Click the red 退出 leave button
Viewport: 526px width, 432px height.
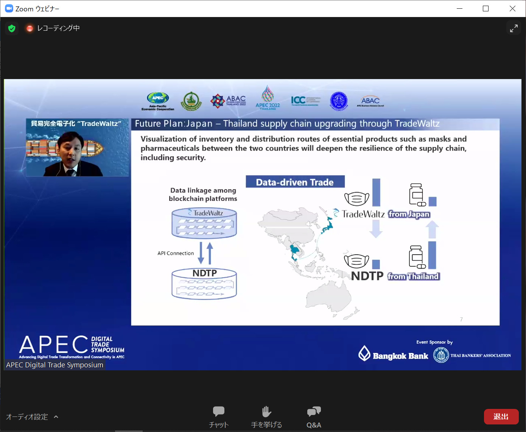coord(501,416)
